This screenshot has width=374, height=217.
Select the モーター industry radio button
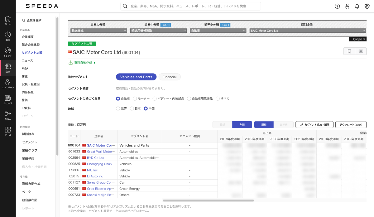click(x=135, y=99)
